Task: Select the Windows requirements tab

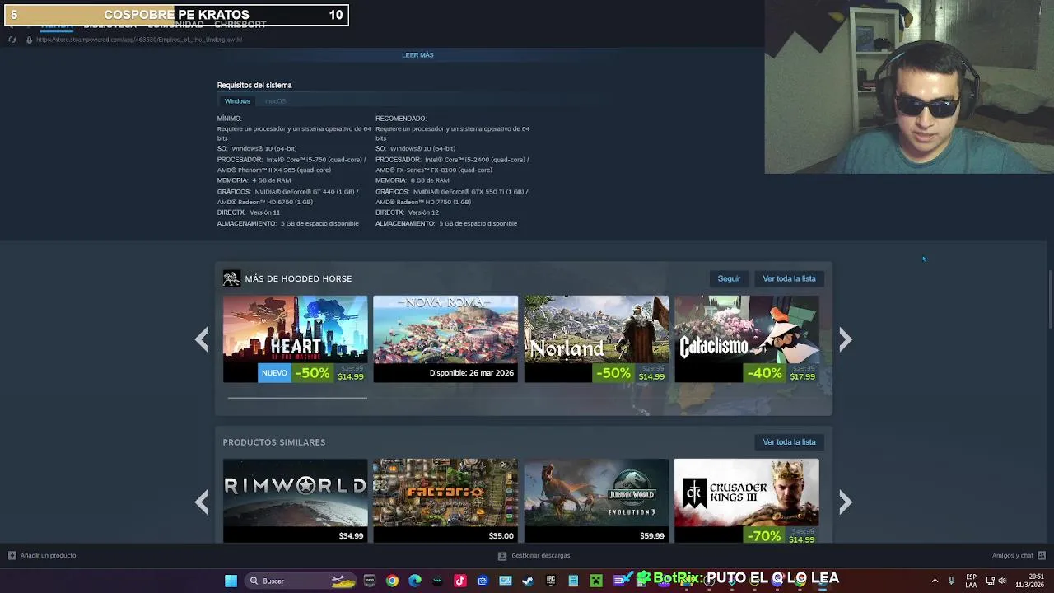Action: click(x=237, y=101)
